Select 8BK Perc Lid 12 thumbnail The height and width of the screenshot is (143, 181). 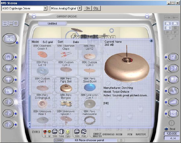[90, 52]
